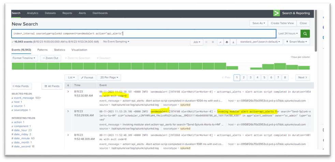Open the Alerts nav item

[82, 13]
